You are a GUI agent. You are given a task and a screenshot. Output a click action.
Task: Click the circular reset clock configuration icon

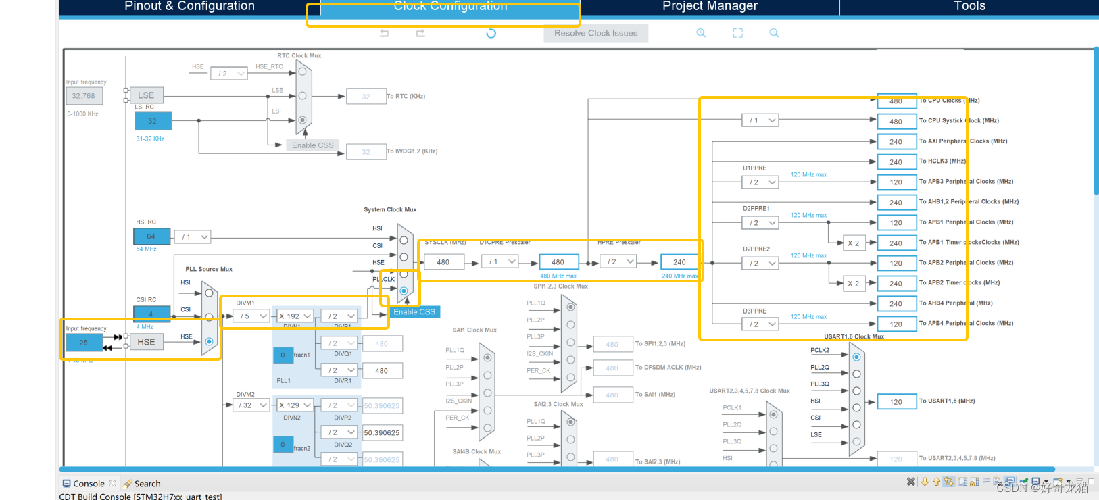click(491, 33)
